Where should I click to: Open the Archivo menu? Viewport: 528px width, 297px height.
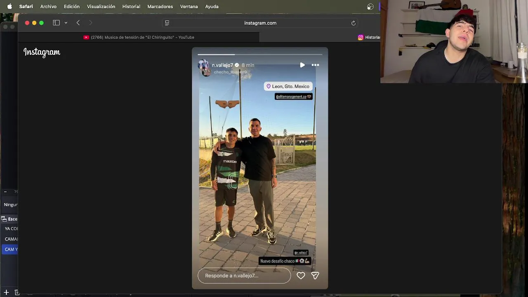click(x=48, y=7)
